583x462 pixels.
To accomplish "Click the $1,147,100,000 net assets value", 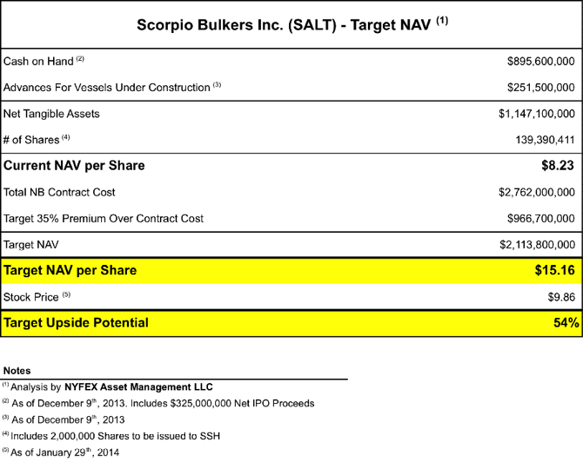I will click(x=537, y=114).
